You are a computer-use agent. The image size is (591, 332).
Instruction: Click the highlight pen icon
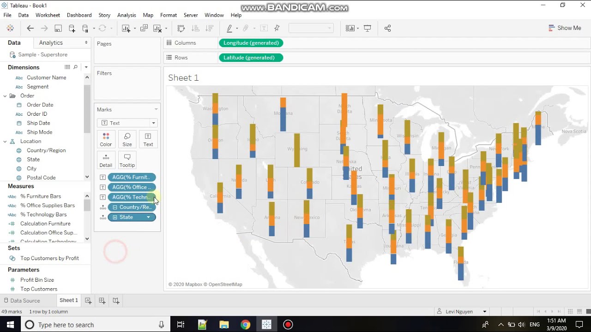229,28
